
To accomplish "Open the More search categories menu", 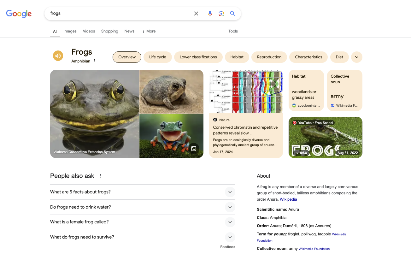I will coord(149,31).
